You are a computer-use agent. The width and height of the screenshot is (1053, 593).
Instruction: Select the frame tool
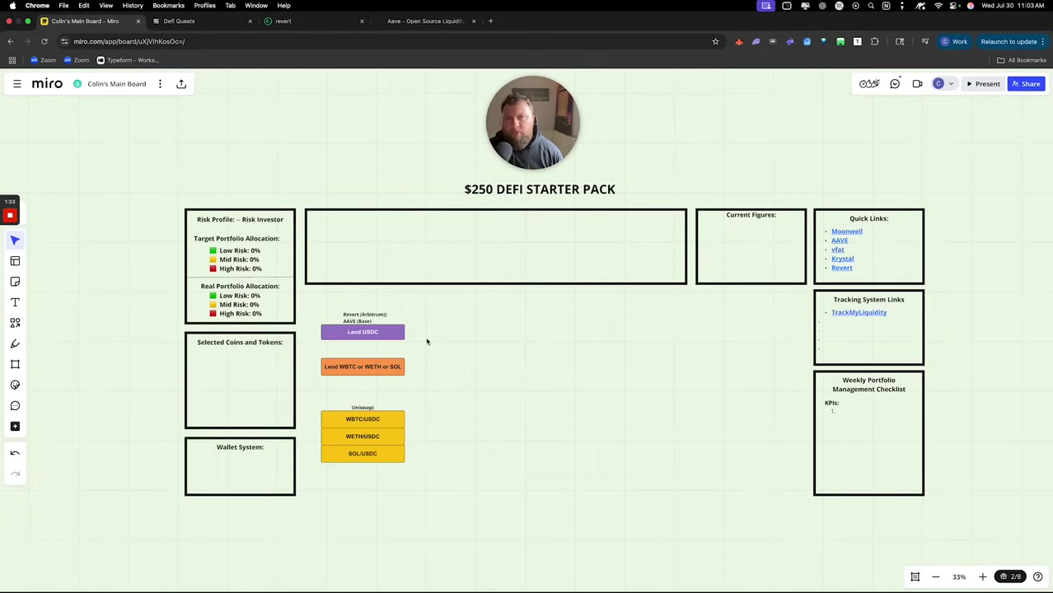[x=15, y=364]
